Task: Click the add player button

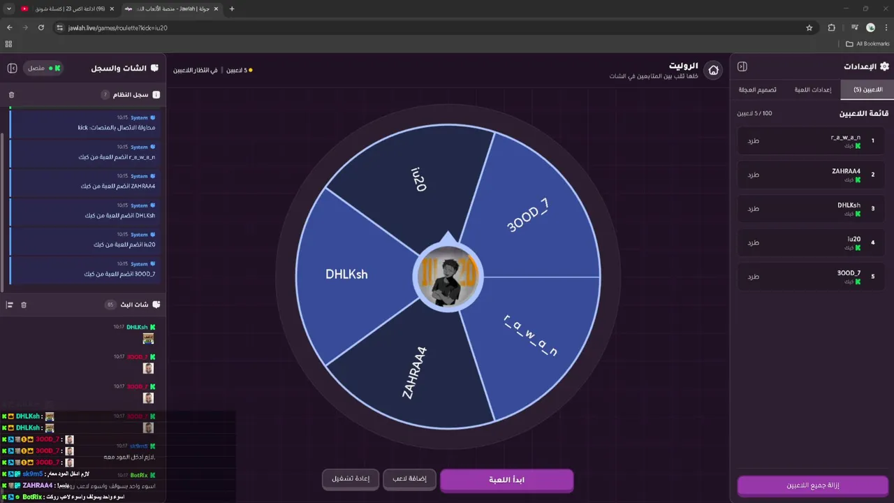Action: (x=409, y=479)
